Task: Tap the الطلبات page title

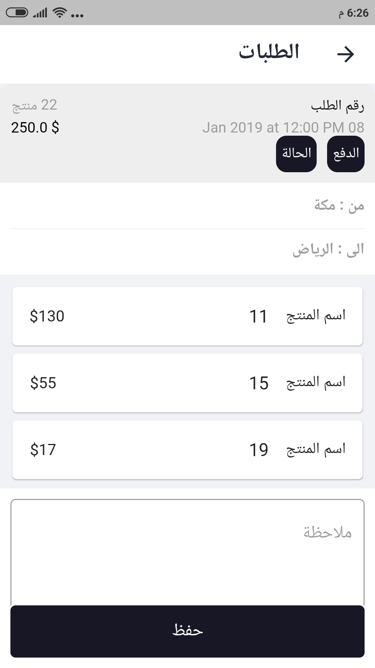Action: coord(269,52)
